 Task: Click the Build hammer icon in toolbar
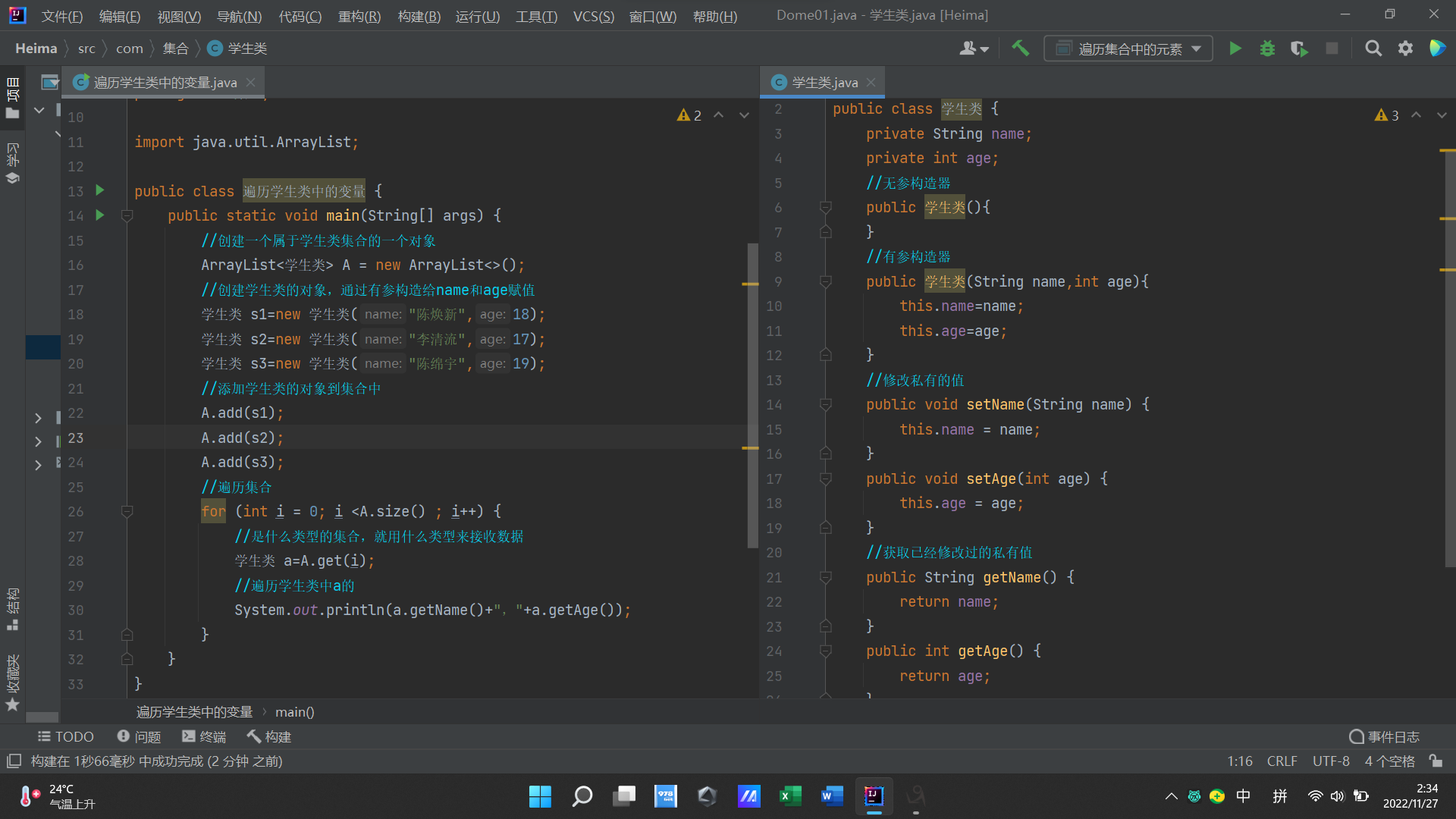point(1021,49)
